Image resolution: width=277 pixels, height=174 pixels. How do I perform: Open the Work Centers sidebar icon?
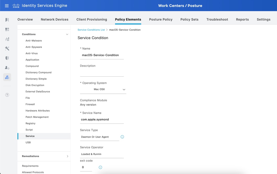[7, 77]
